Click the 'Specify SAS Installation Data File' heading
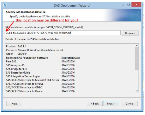Screen dimensions: 145x115 (26, 12)
